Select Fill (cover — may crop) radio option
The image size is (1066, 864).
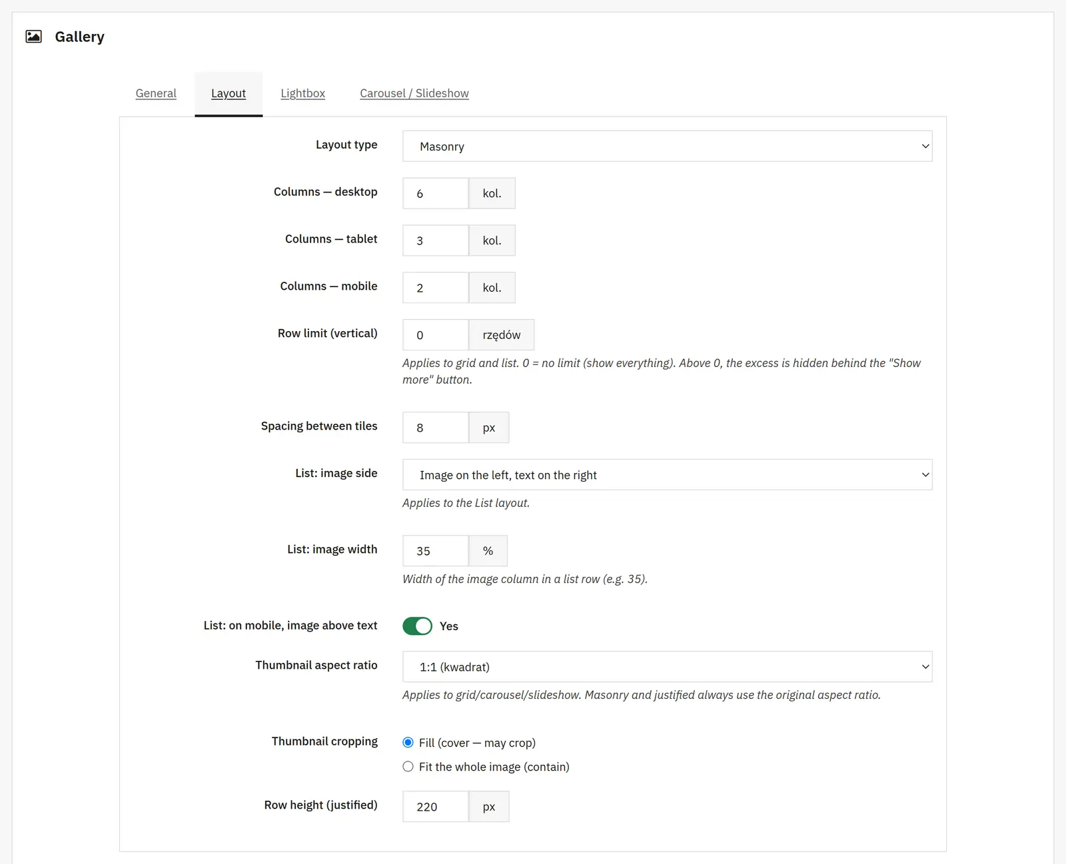pyautogui.click(x=408, y=743)
